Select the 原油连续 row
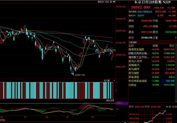The height and width of the screenshot is (123, 177). coord(152,77)
